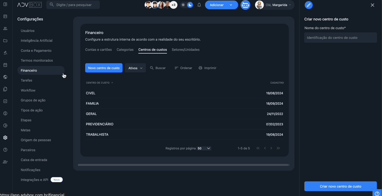Open the help question mark icon in left rail
This screenshot has height=196, width=382.
pyautogui.click(x=5, y=150)
